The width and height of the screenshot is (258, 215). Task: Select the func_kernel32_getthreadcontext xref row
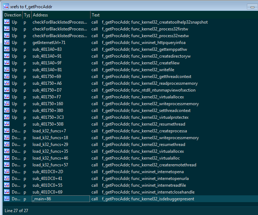[x=146, y=77]
